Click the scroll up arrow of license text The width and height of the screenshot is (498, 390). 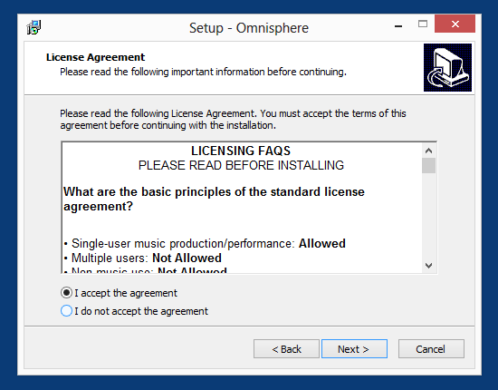tap(429, 151)
